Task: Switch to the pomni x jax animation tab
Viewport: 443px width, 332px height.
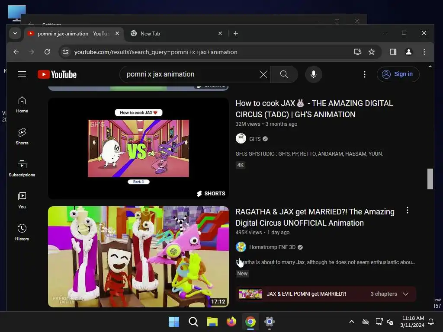Action: pyautogui.click(x=73, y=34)
